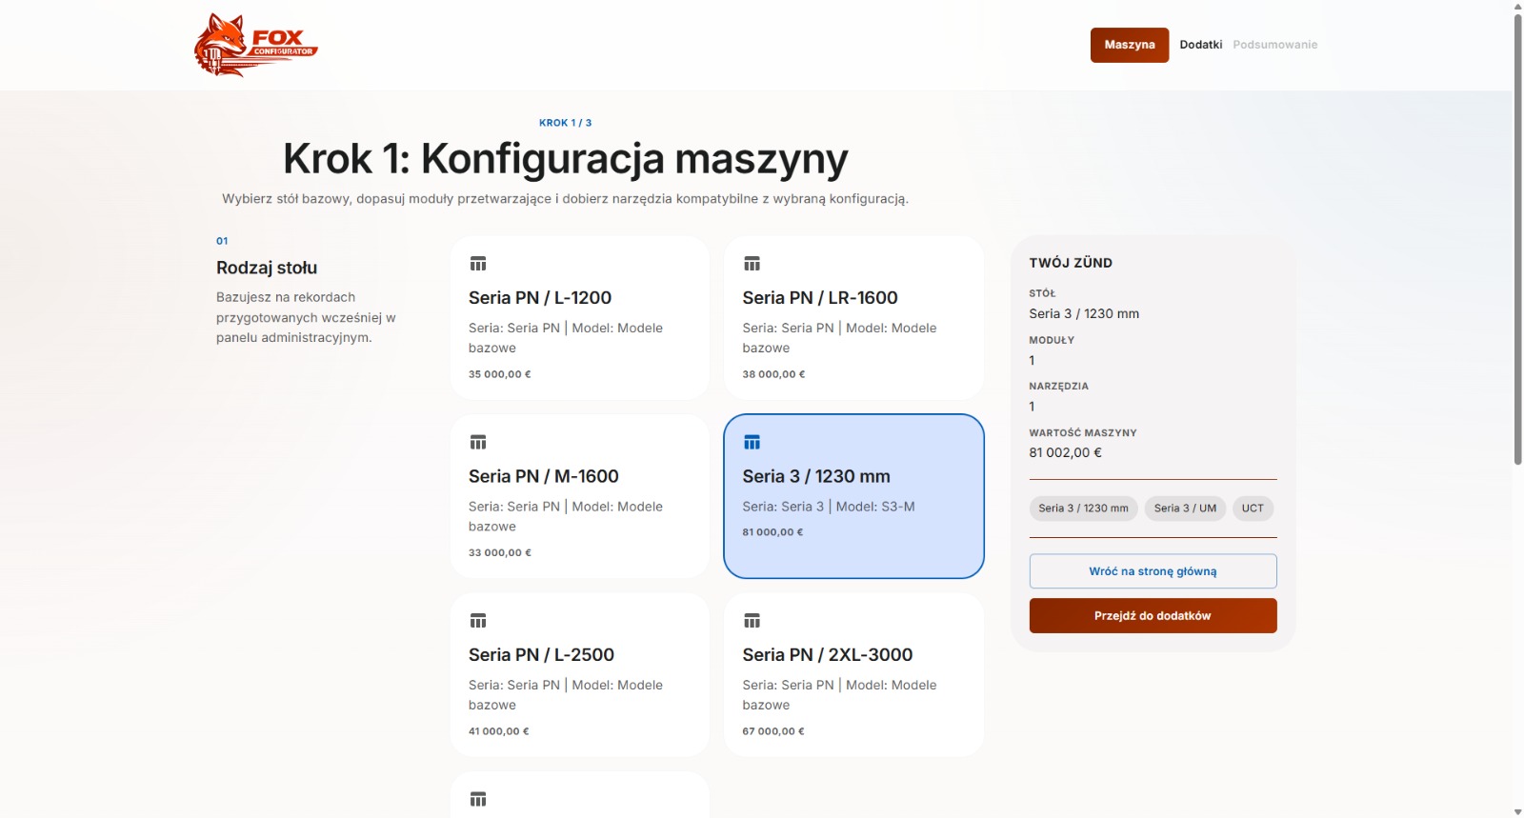Click the TWÓJ ZÜND summary heading
This screenshot has height=818, width=1524.
(x=1071, y=263)
